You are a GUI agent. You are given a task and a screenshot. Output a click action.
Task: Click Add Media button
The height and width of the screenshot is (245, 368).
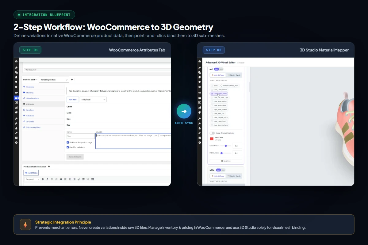pos(31,173)
